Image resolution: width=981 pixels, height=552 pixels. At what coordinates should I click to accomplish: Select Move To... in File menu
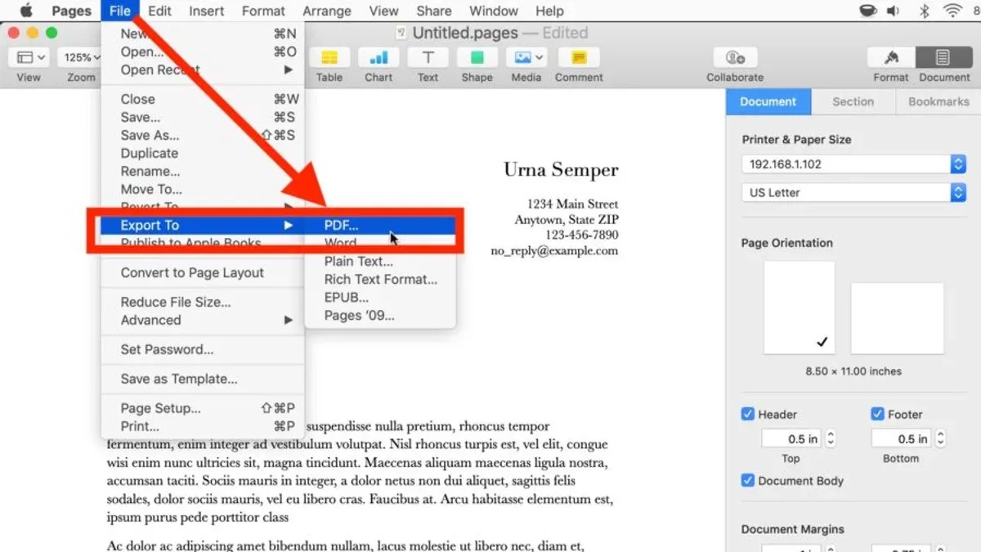[x=202, y=189]
